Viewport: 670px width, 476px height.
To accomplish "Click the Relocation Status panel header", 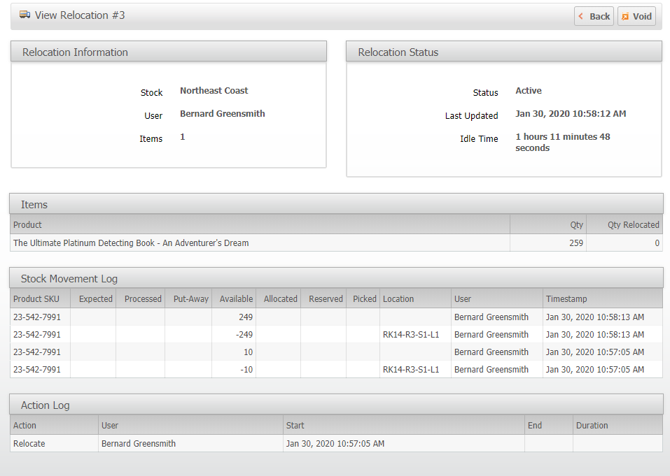I will pyautogui.click(x=504, y=52).
